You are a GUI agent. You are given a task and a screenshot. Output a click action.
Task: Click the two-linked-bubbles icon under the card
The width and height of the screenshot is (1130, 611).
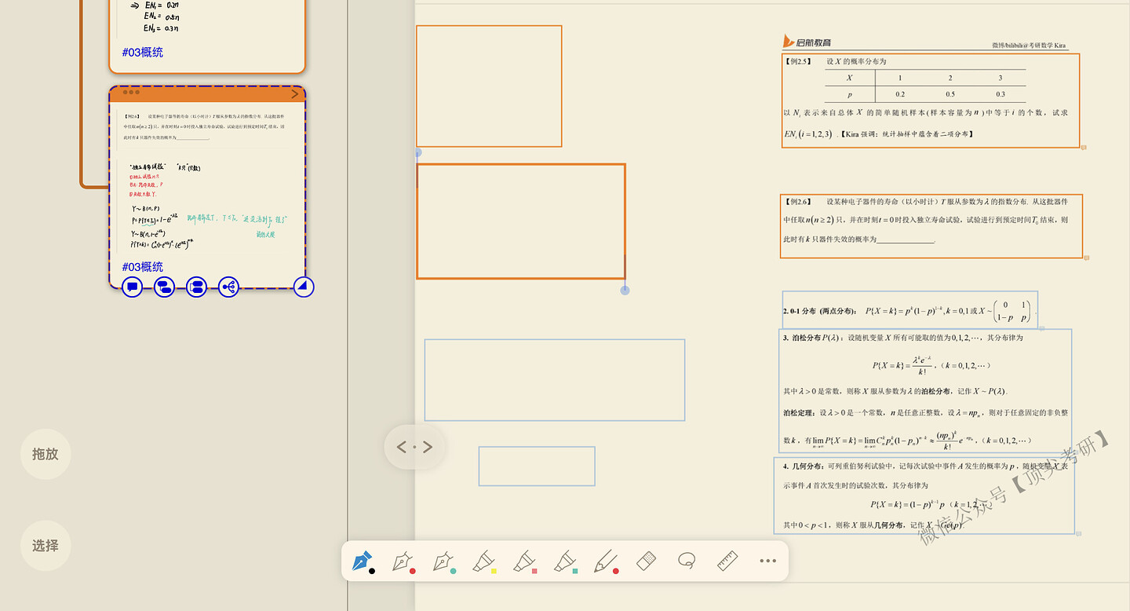(x=164, y=287)
